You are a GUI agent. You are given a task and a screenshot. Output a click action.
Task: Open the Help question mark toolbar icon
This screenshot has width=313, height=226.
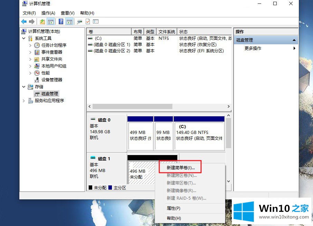[61, 21]
